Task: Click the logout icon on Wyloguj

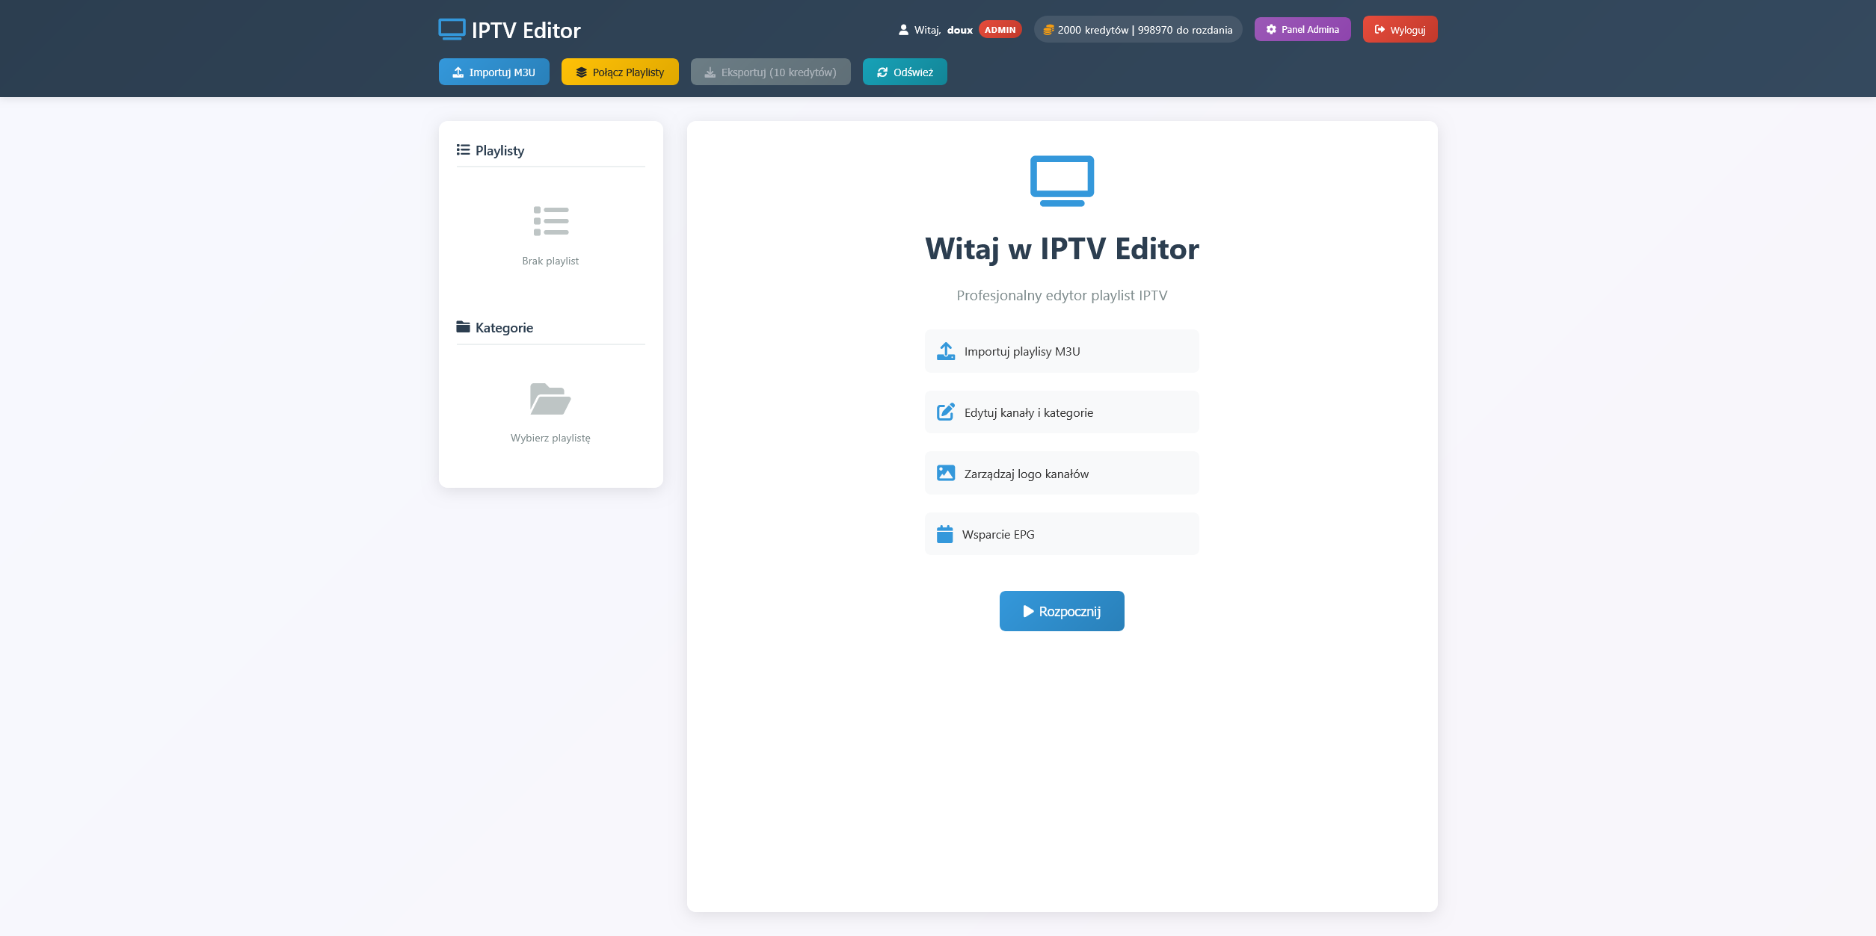Action: coord(1378,29)
